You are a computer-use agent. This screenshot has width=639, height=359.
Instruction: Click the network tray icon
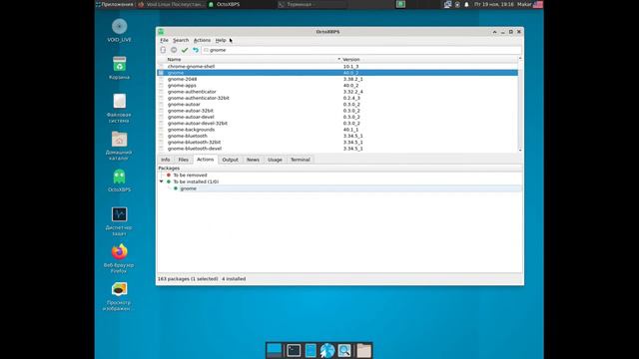[447, 4]
